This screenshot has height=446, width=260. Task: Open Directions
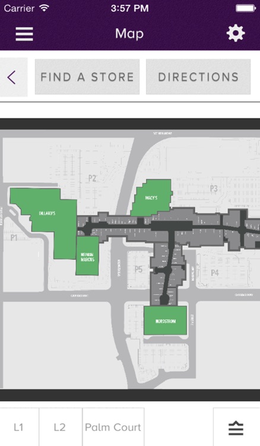(198, 77)
